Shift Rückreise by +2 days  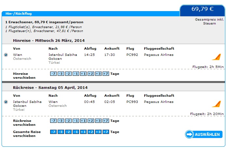click(x=91, y=121)
